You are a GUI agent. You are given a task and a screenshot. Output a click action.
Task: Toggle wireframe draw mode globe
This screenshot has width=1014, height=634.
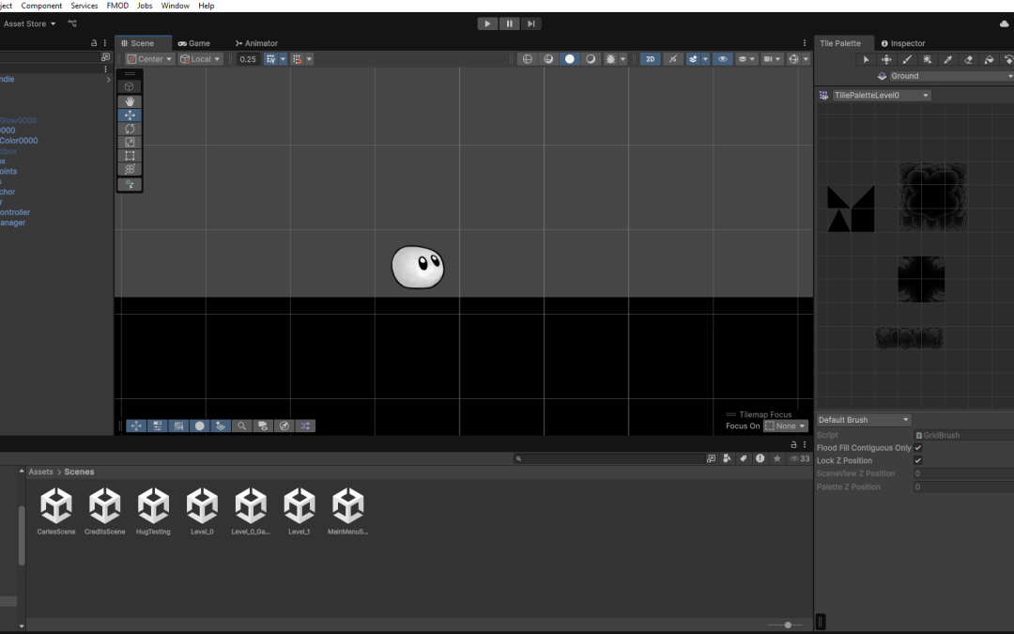(x=528, y=59)
